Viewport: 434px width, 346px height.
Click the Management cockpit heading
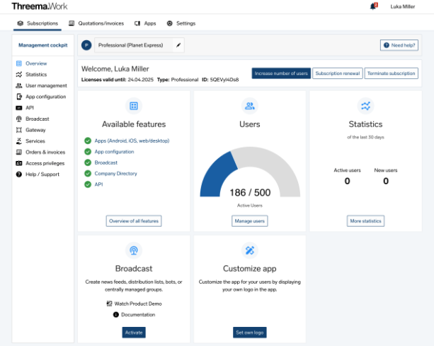(43, 45)
